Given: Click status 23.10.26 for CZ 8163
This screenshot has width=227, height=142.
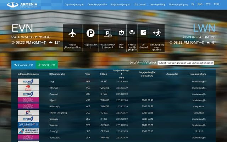Looking at the screenshot, I should coord(199,131).
